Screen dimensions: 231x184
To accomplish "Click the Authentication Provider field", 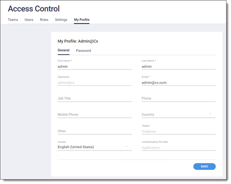I will click(178, 148).
